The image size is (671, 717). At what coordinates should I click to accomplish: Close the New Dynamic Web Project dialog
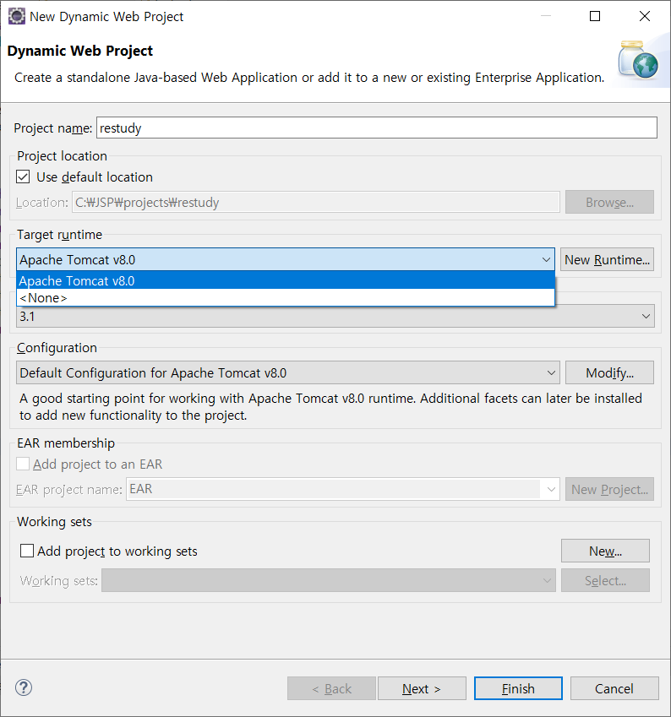pyautogui.click(x=645, y=16)
